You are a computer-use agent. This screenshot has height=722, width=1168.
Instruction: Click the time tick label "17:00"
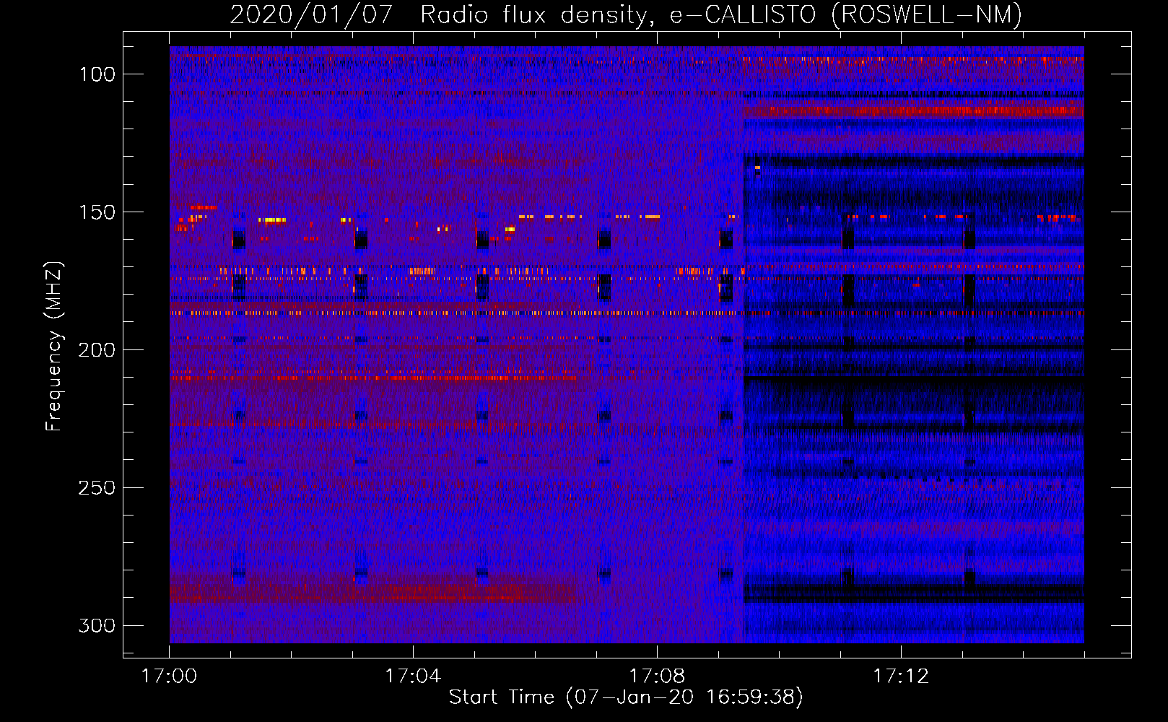click(x=169, y=676)
